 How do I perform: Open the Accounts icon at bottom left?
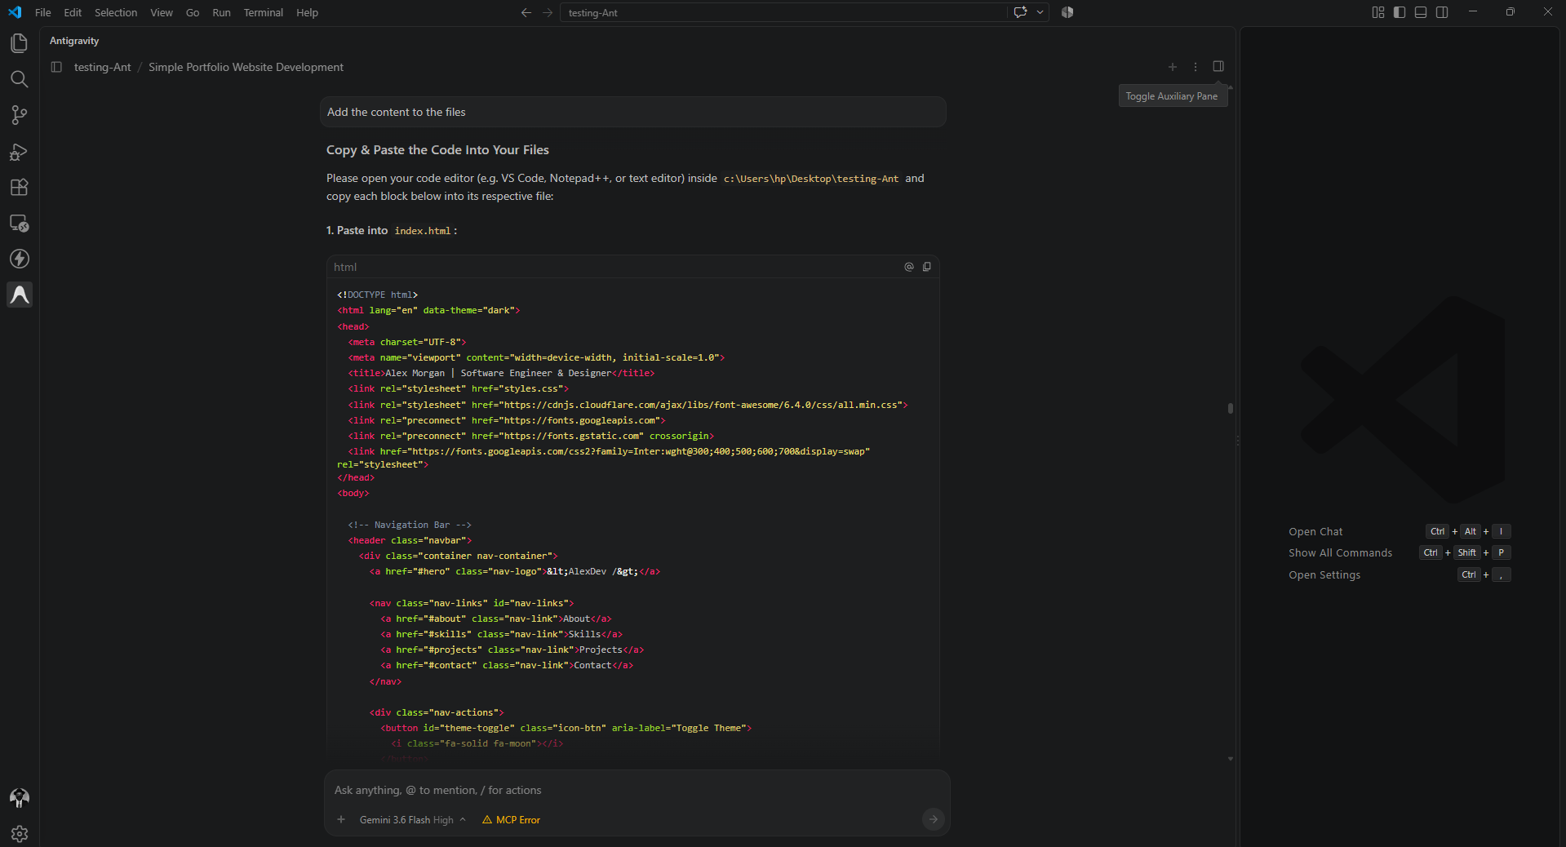click(19, 797)
